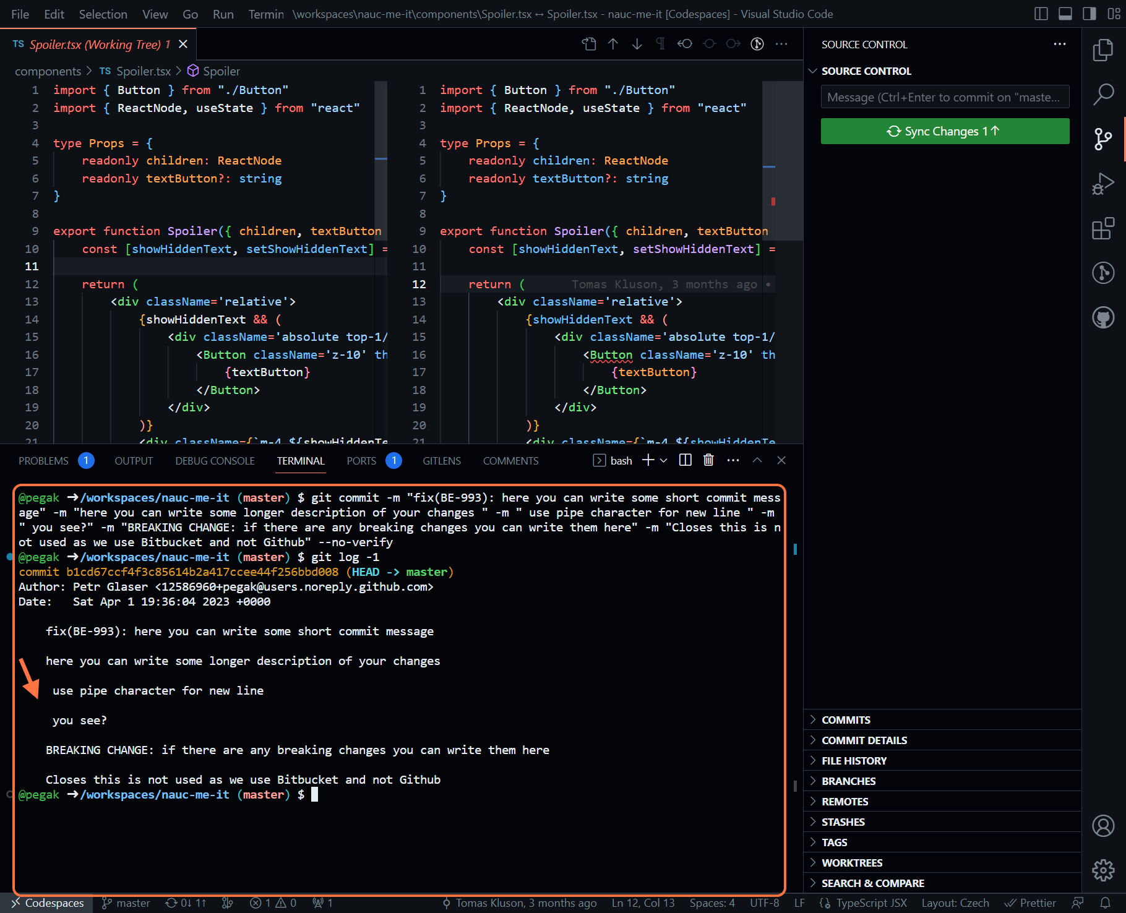Click the Prettier status bar item

[x=1030, y=903]
